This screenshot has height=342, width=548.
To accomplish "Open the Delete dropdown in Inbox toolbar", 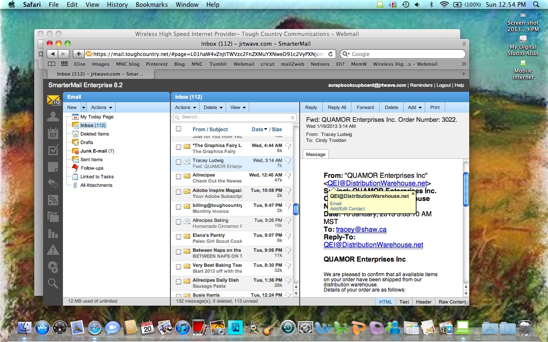I will click(213, 108).
